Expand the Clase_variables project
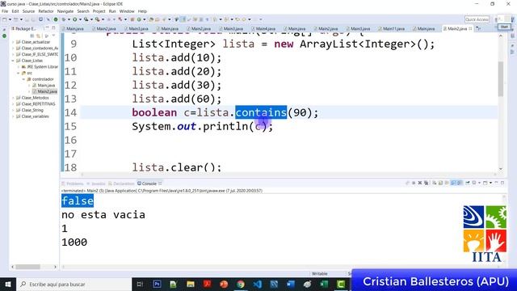Viewport: 517px width, 291px height. [x=13, y=116]
